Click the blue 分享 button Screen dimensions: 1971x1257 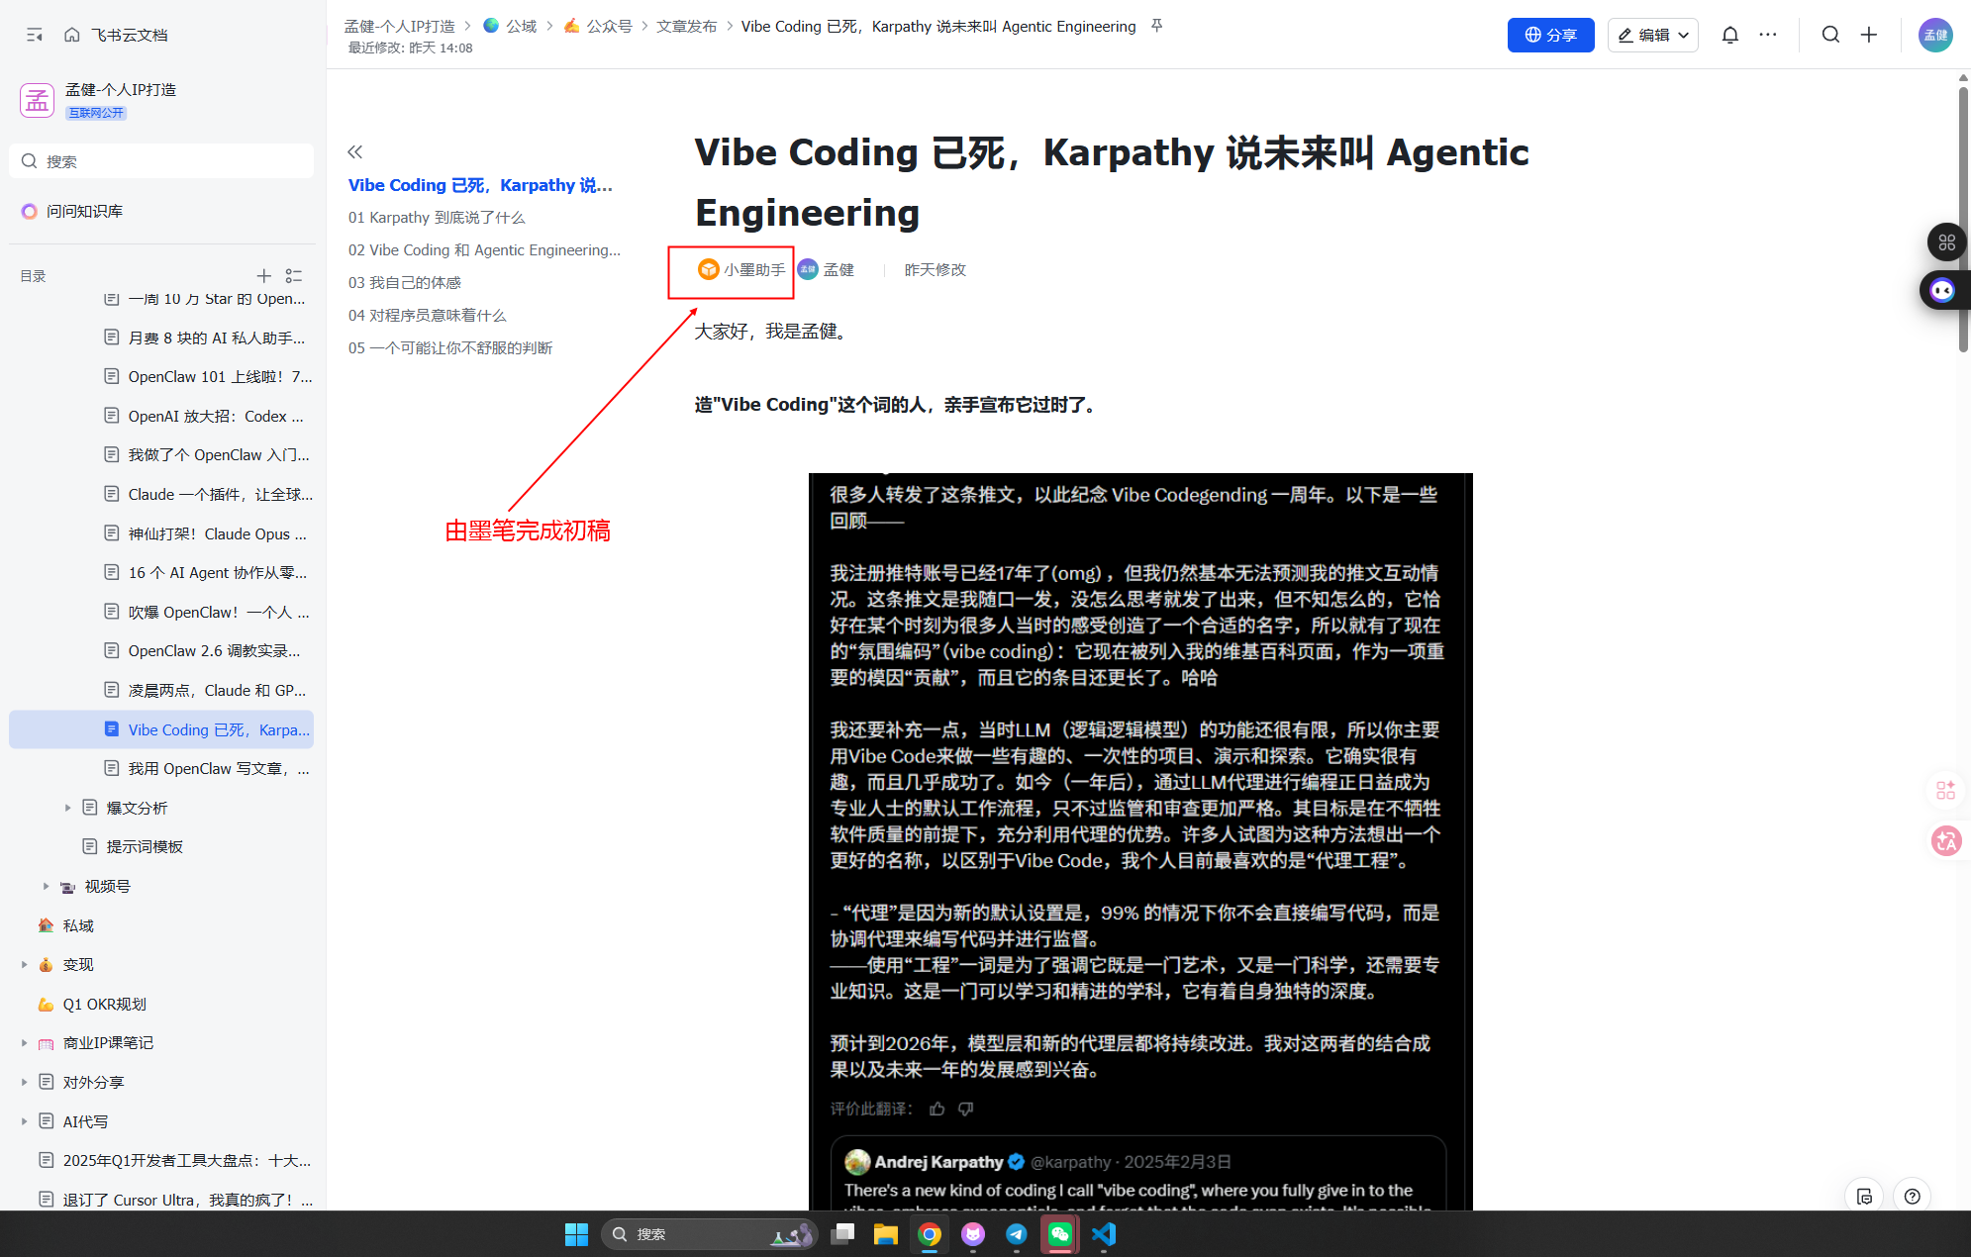1550,35
